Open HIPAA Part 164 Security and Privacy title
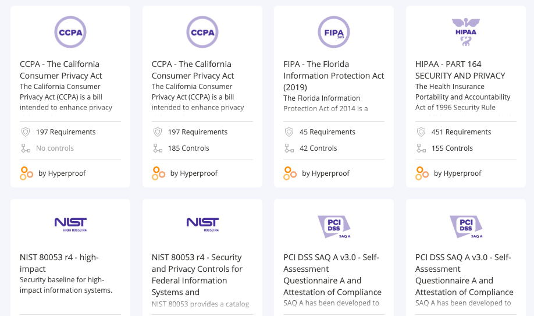This screenshot has height=316, width=534. click(x=460, y=69)
